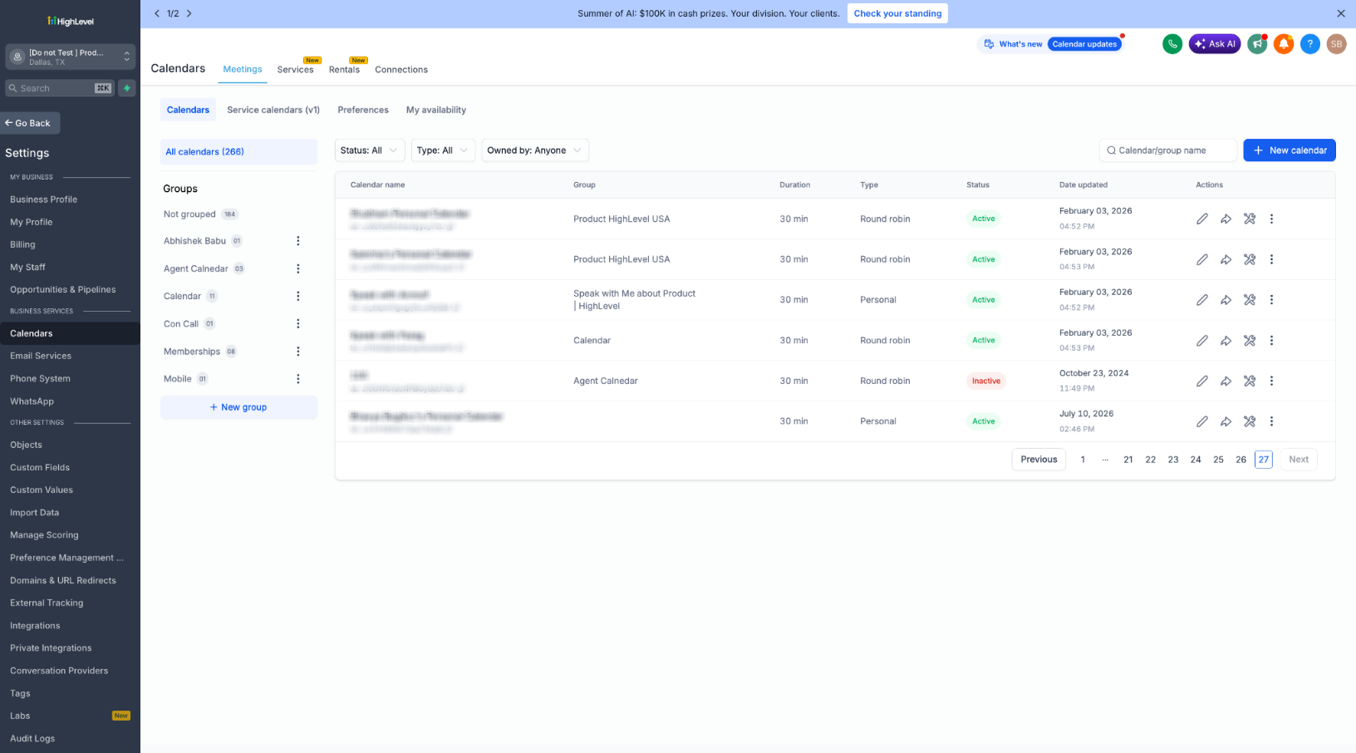Image resolution: width=1356 pixels, height=753 pixels.
Task: Click the green phone dialer icon
Action: [x=1172, y=44]
